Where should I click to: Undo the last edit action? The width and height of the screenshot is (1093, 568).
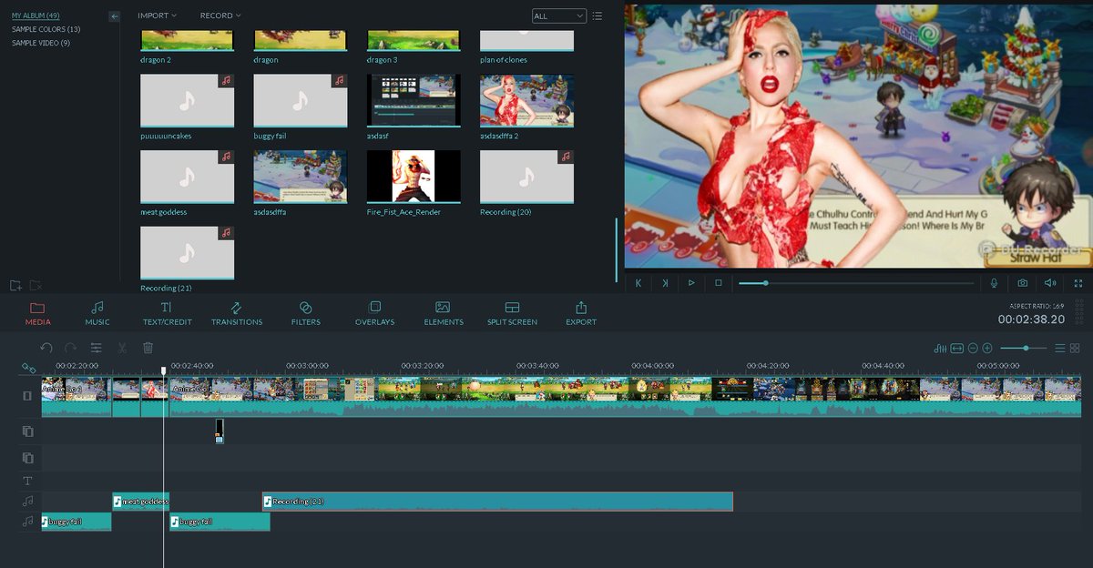pyautogui.click(x=46, y=348)
